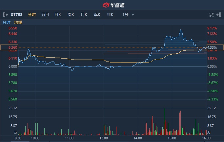This screenshot has height=142, width=224.
Task: Open the 1分 interval dropdown
Action: (128, 15)
